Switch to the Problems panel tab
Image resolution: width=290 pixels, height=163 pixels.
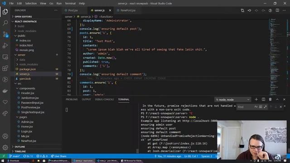click(72, 100)
